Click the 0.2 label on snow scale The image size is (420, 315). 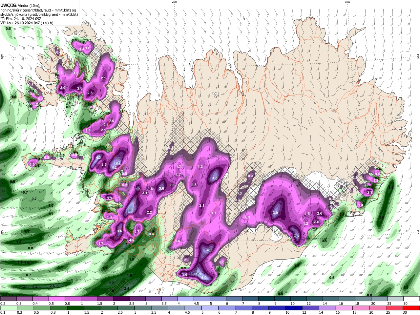(x=2, y=304)
